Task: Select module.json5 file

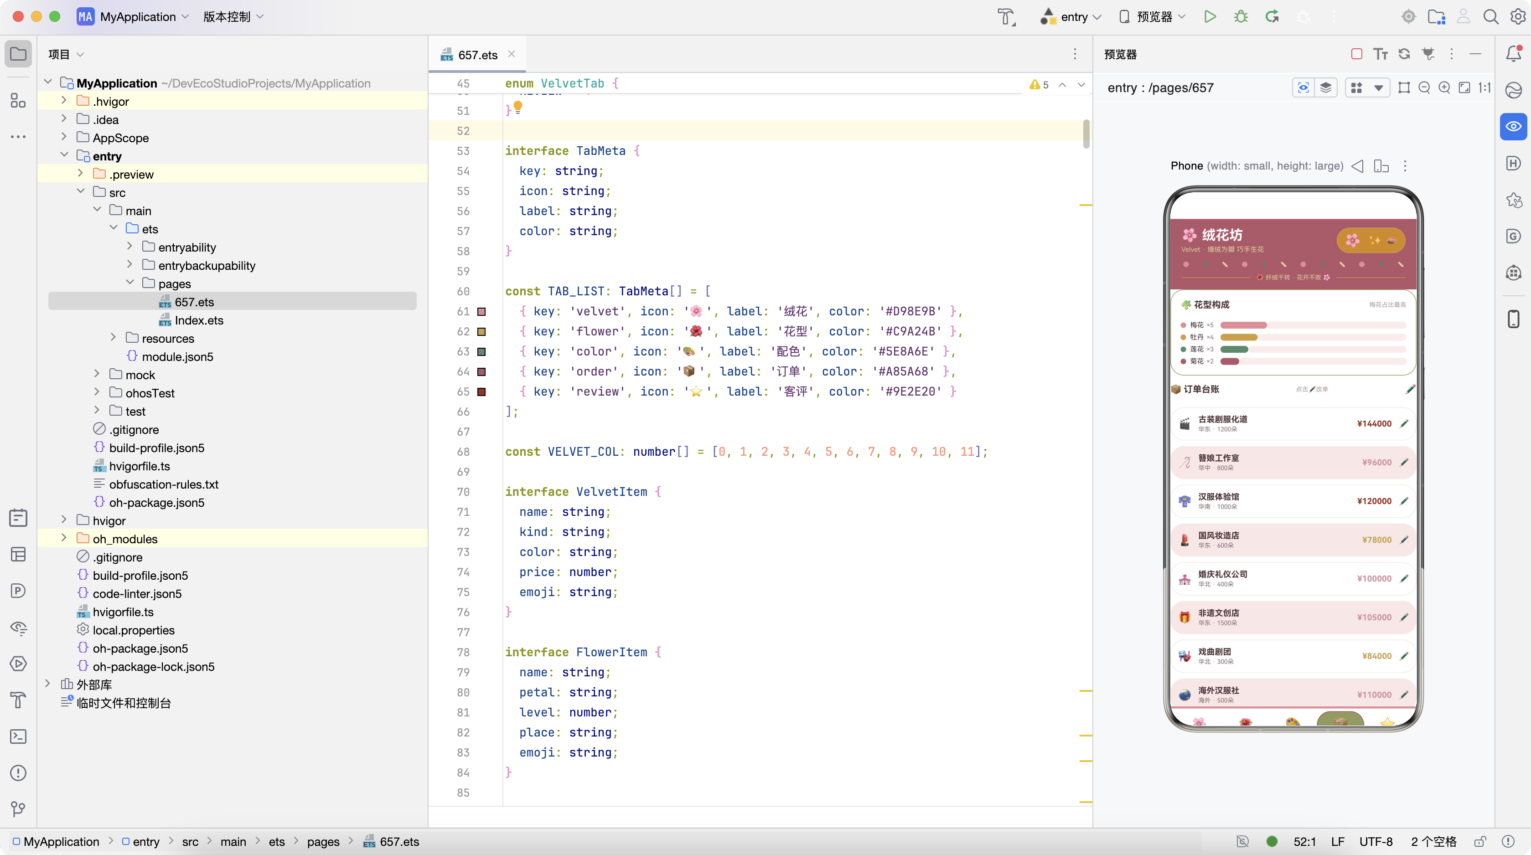Action: [x=177, y=356]
